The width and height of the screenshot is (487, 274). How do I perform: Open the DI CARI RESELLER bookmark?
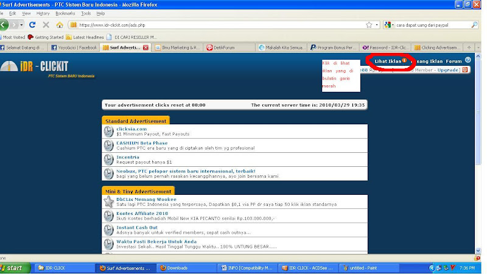pos(131,37)
